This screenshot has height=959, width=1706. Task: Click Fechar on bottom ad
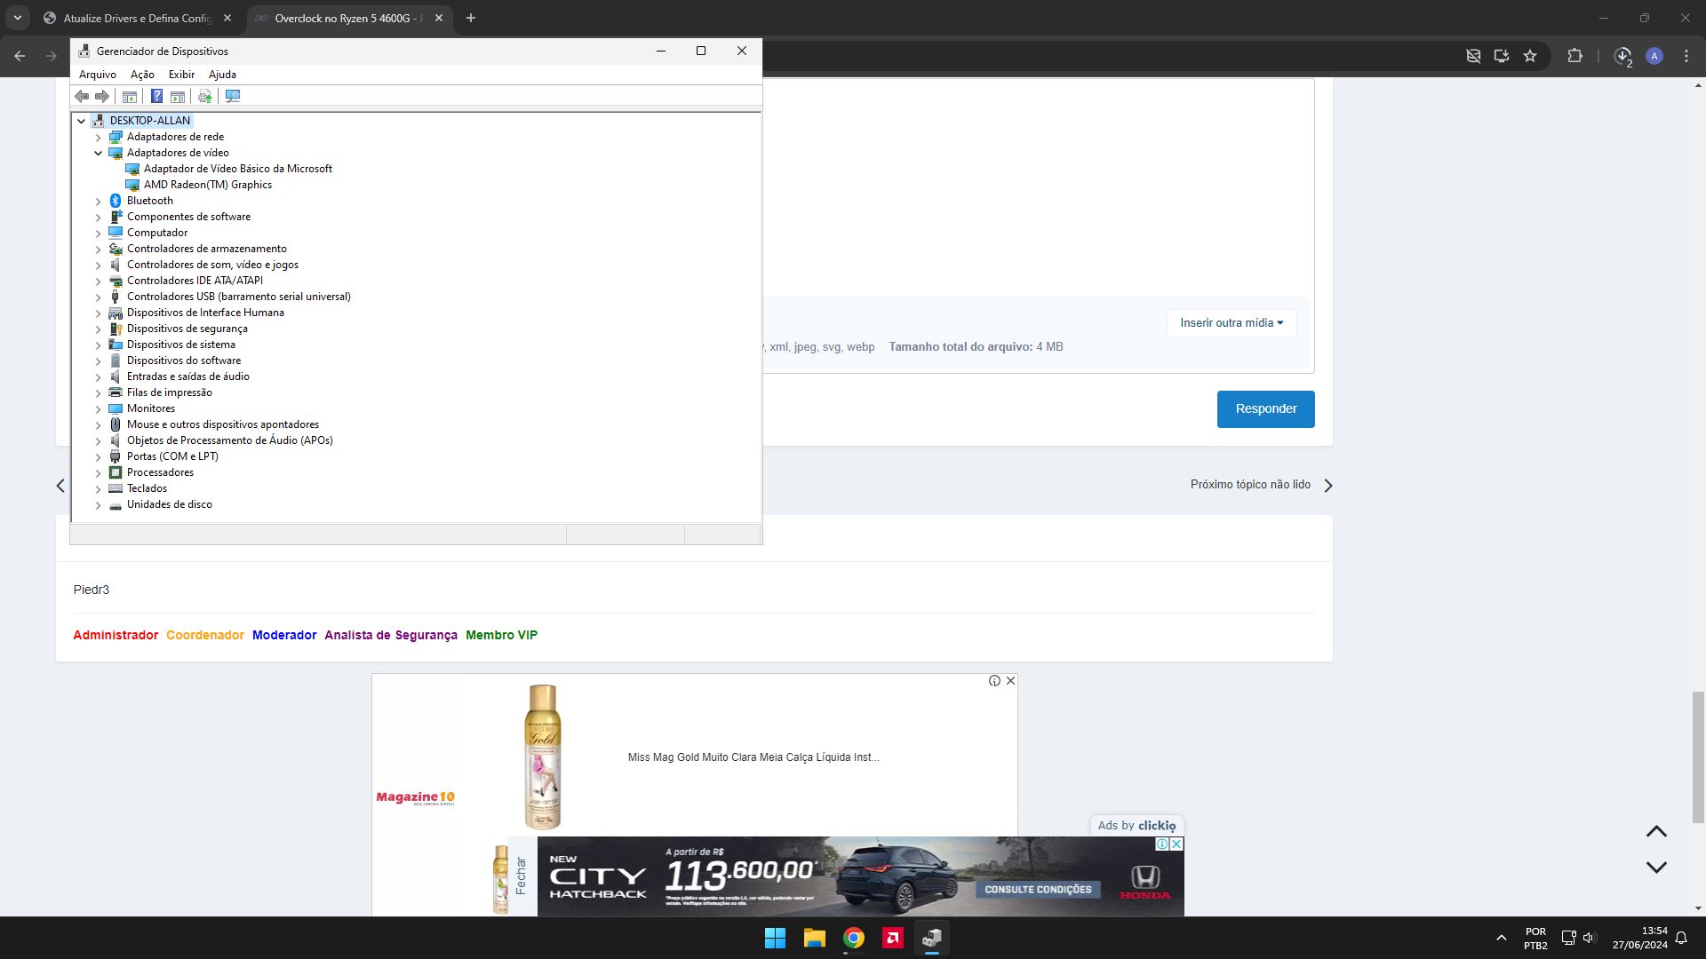coord(522,876)
